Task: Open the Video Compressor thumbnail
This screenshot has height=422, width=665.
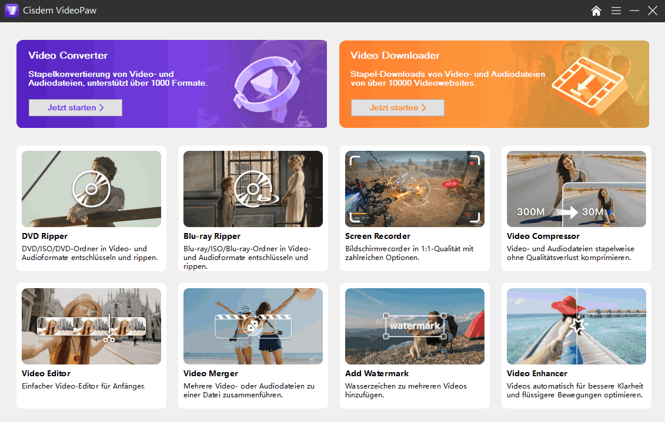Action: [576, 189]
